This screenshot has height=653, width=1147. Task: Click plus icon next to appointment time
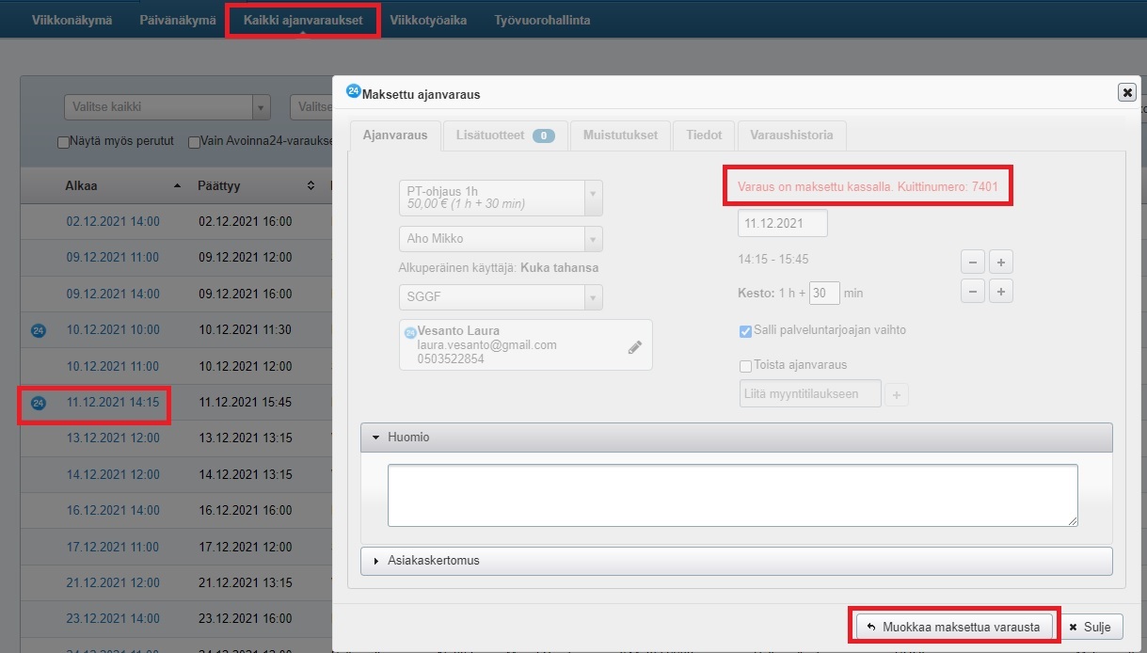[x=1001, y=263]
